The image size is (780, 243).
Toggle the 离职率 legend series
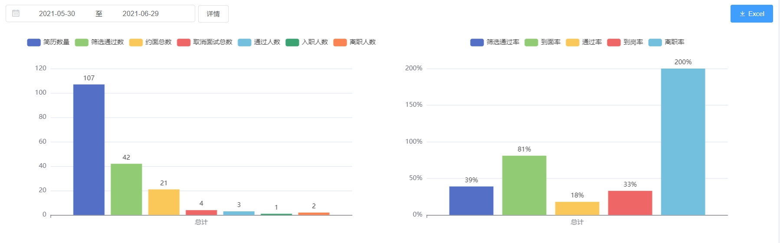point(666,42)
